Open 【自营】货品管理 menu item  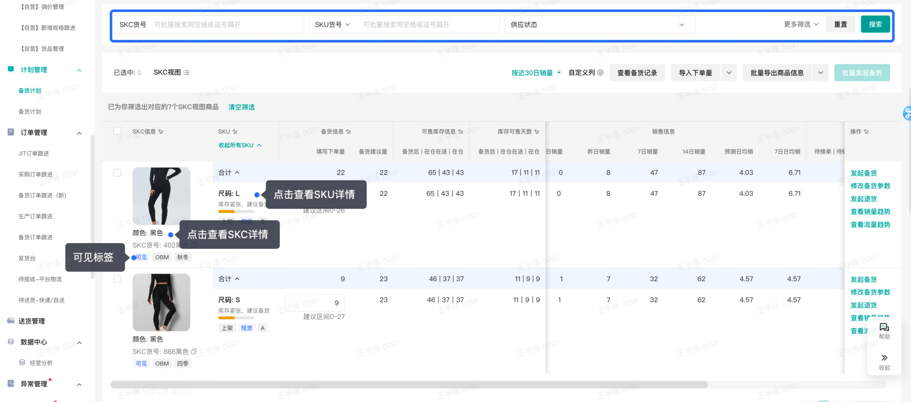pyautogui.click(x=41, y=49)
